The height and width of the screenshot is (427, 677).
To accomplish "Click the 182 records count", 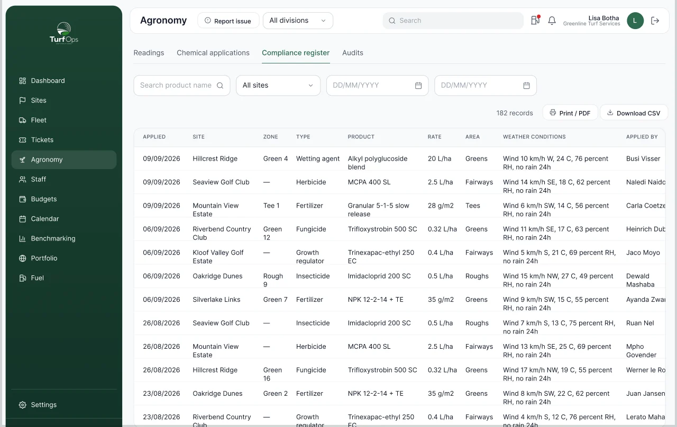I will [515, 113].
